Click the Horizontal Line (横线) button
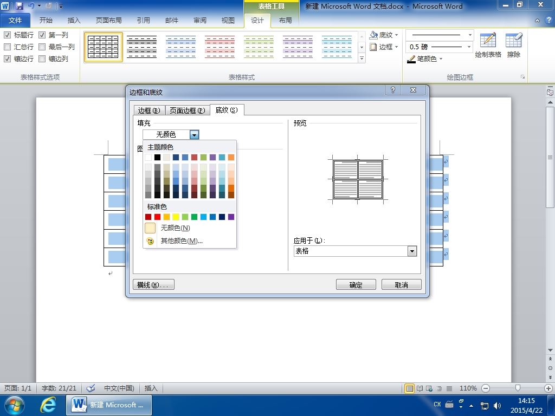Image resolution: width=555 pixels, height=416 pixels. (x=153, y=285)
